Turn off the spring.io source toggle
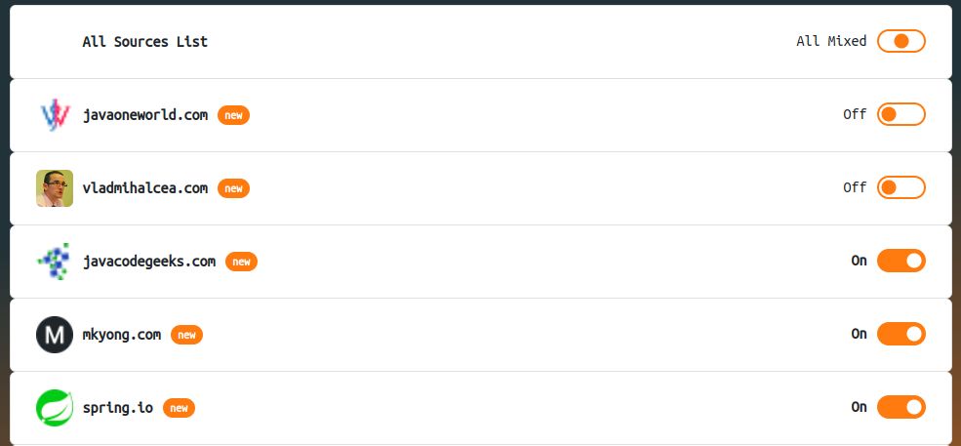 [901, 407]
